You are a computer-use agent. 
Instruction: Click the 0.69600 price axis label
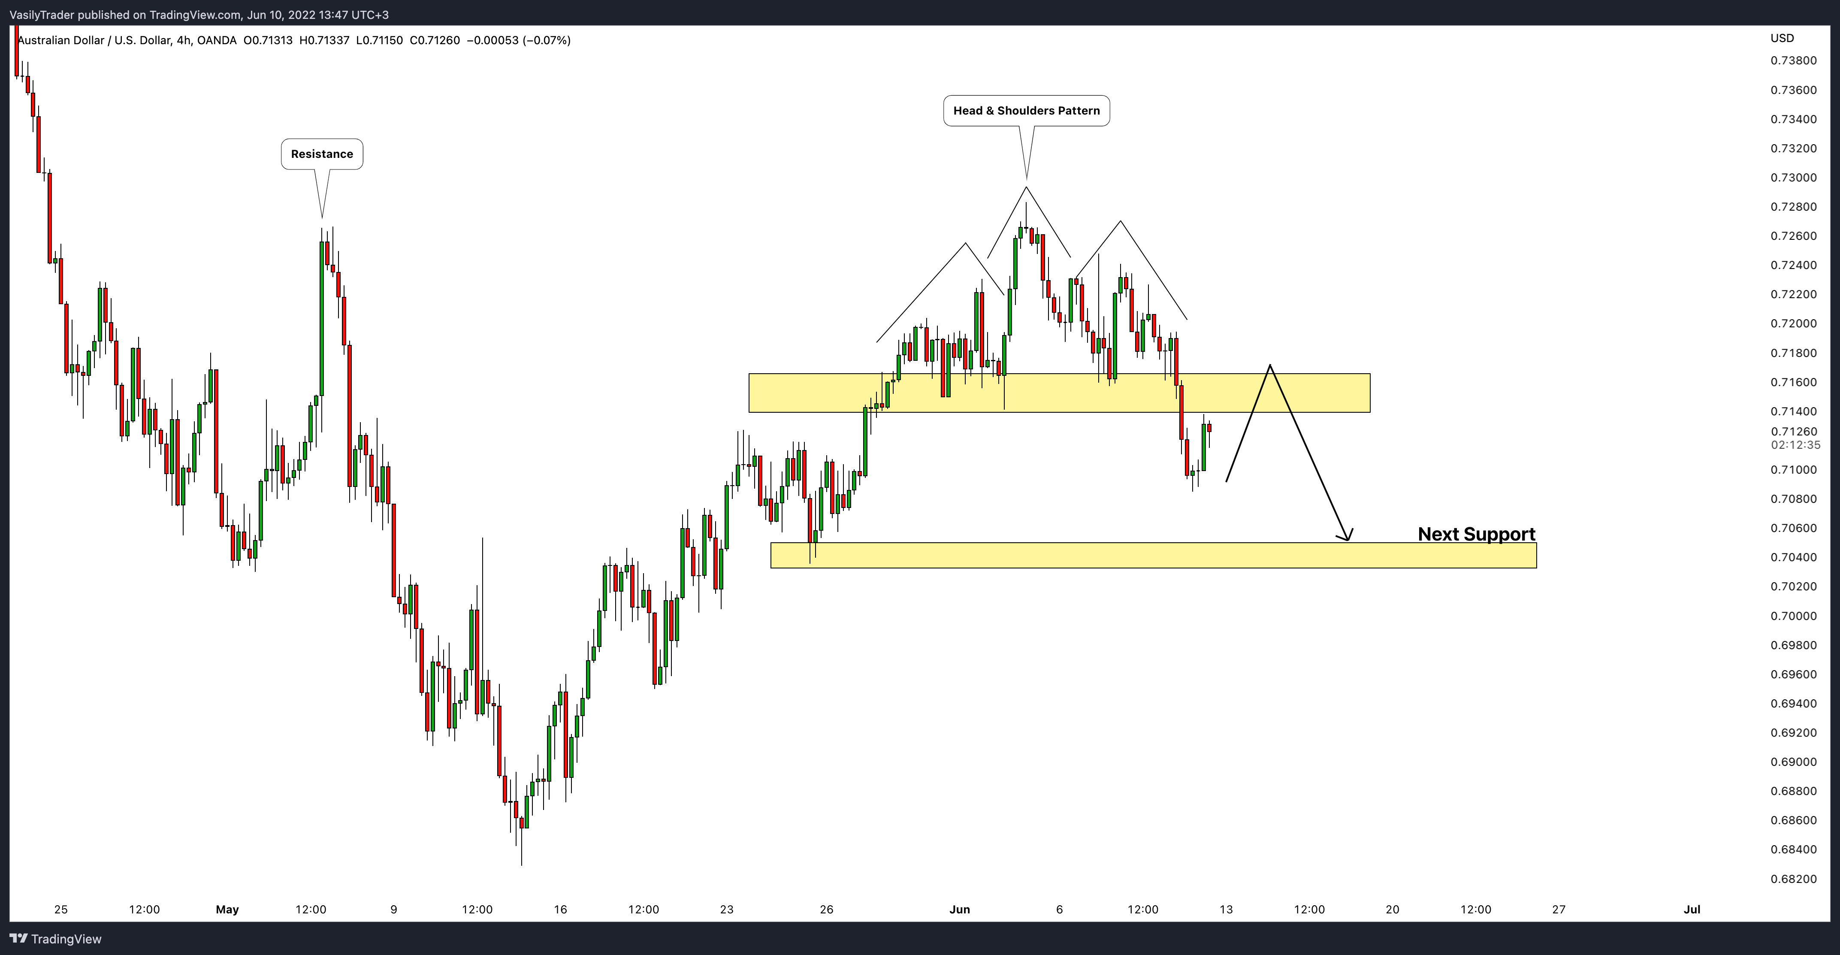tap(1794, 674)
